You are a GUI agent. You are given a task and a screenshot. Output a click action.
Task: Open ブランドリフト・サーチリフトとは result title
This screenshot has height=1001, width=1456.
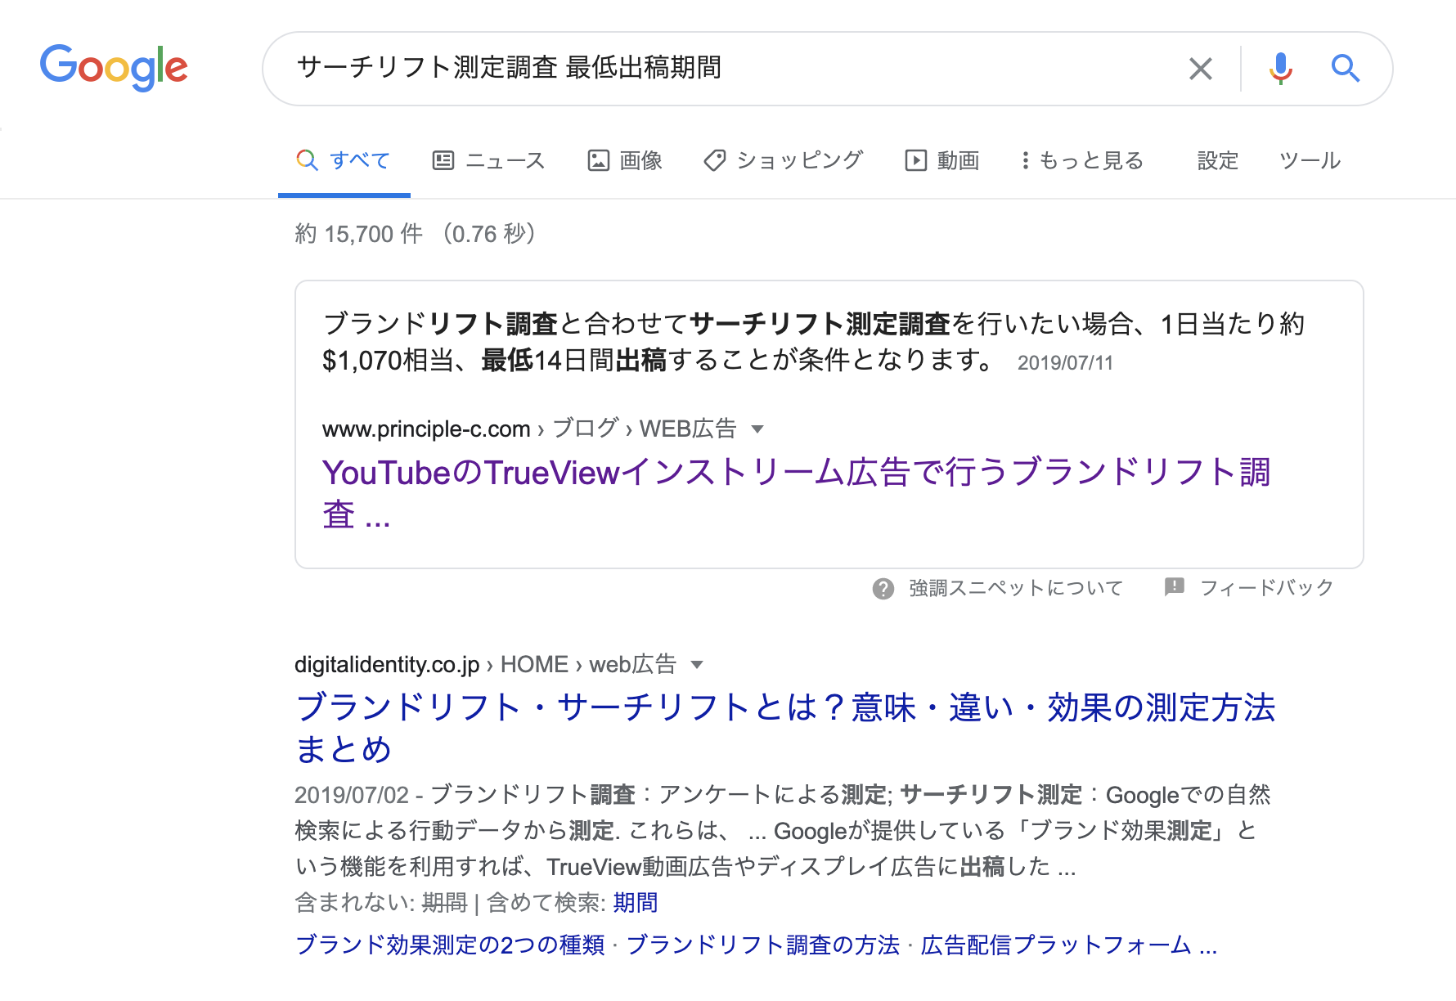click(x=785, y=728)
